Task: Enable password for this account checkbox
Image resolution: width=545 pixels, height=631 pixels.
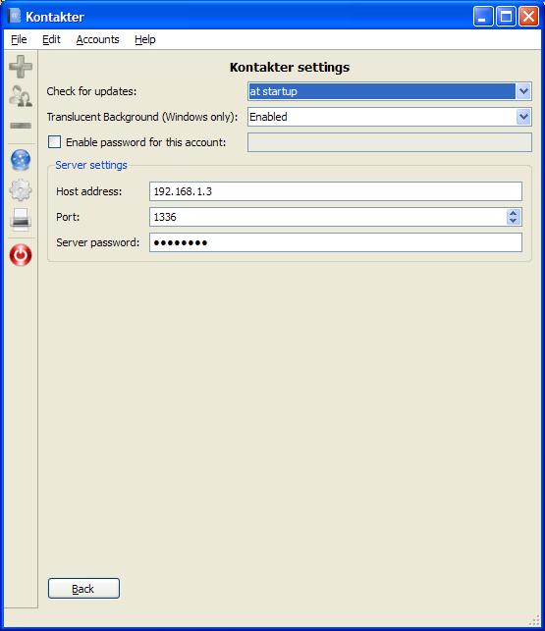Action: point(54,142)
